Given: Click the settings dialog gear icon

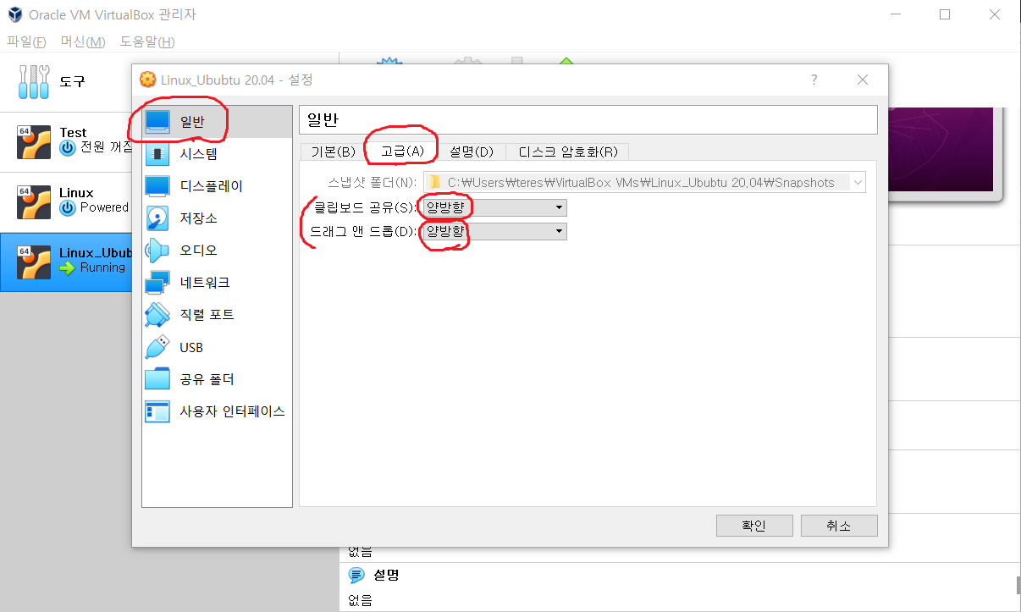Looking at the screenshot, I should [148, 80].
